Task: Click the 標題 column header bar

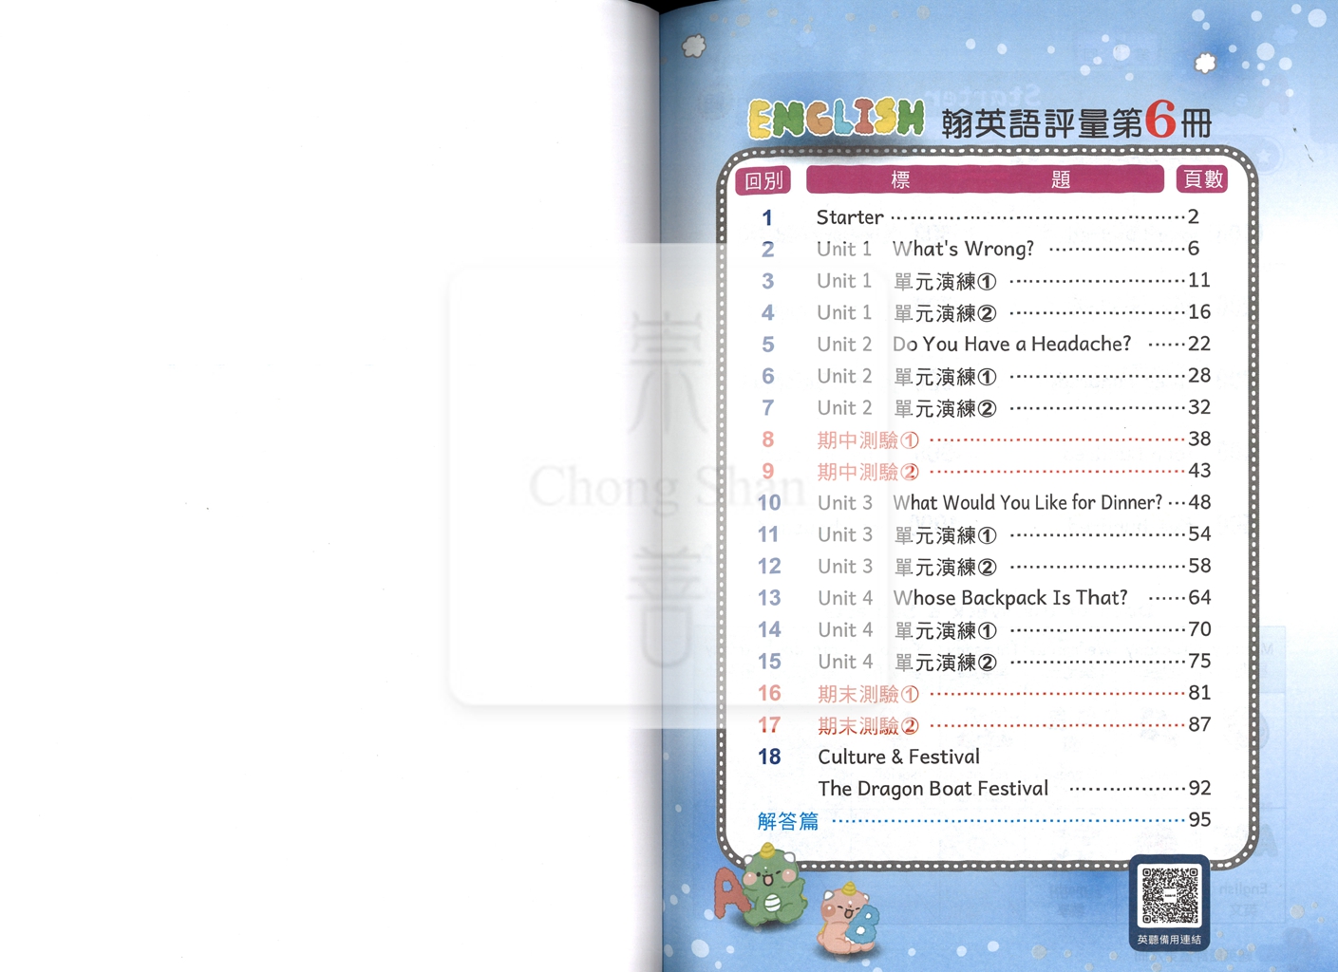Action: (x=985, y=179)
